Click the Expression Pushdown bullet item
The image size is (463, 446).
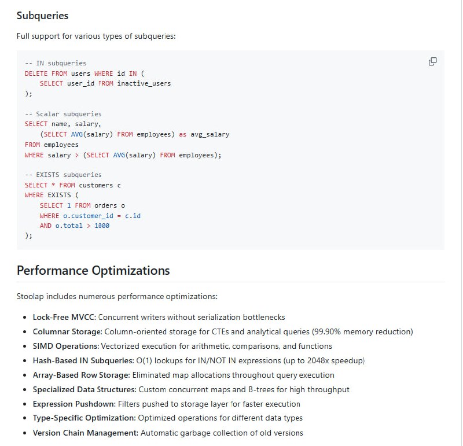coord(167,404)
